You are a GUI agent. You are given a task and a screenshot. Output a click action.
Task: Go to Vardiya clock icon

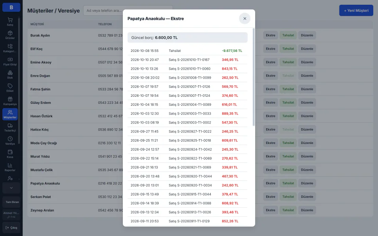pos(10,141)
